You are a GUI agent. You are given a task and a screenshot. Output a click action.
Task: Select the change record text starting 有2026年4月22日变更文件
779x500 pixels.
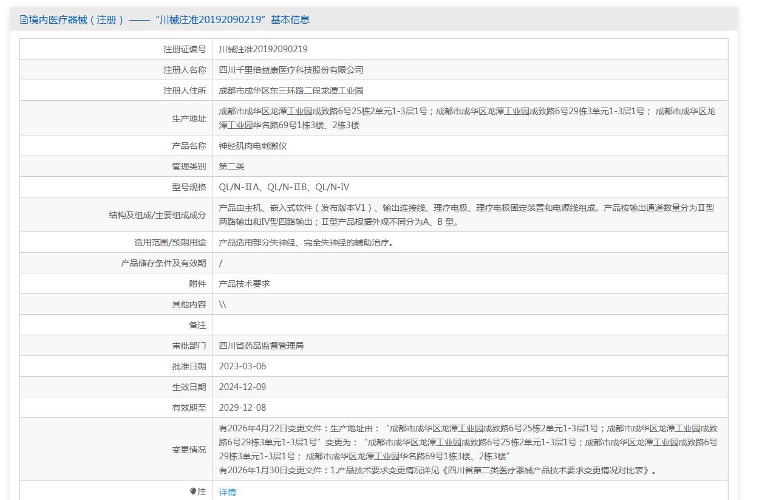coord(468,442)
